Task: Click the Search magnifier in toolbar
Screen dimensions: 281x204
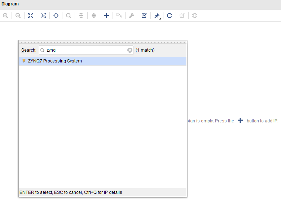Action: (69, 16)
